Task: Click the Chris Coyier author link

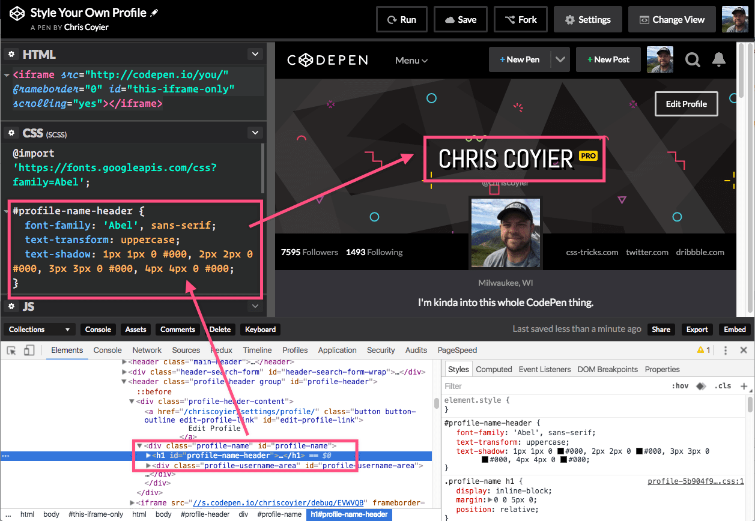Action: tap(86, 27)
